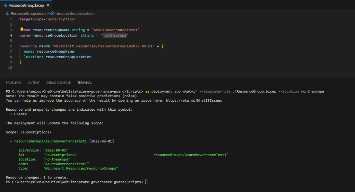Click the 'AzureGovernanceTest1' string on line 3
Screen dimensions: 355x192
tap(115, 30)
